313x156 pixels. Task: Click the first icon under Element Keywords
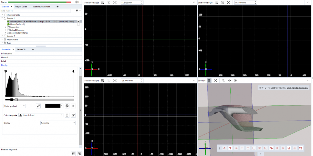tap(73, 153)
